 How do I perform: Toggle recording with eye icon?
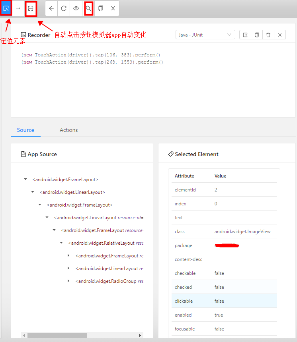[x=76, y=8]
